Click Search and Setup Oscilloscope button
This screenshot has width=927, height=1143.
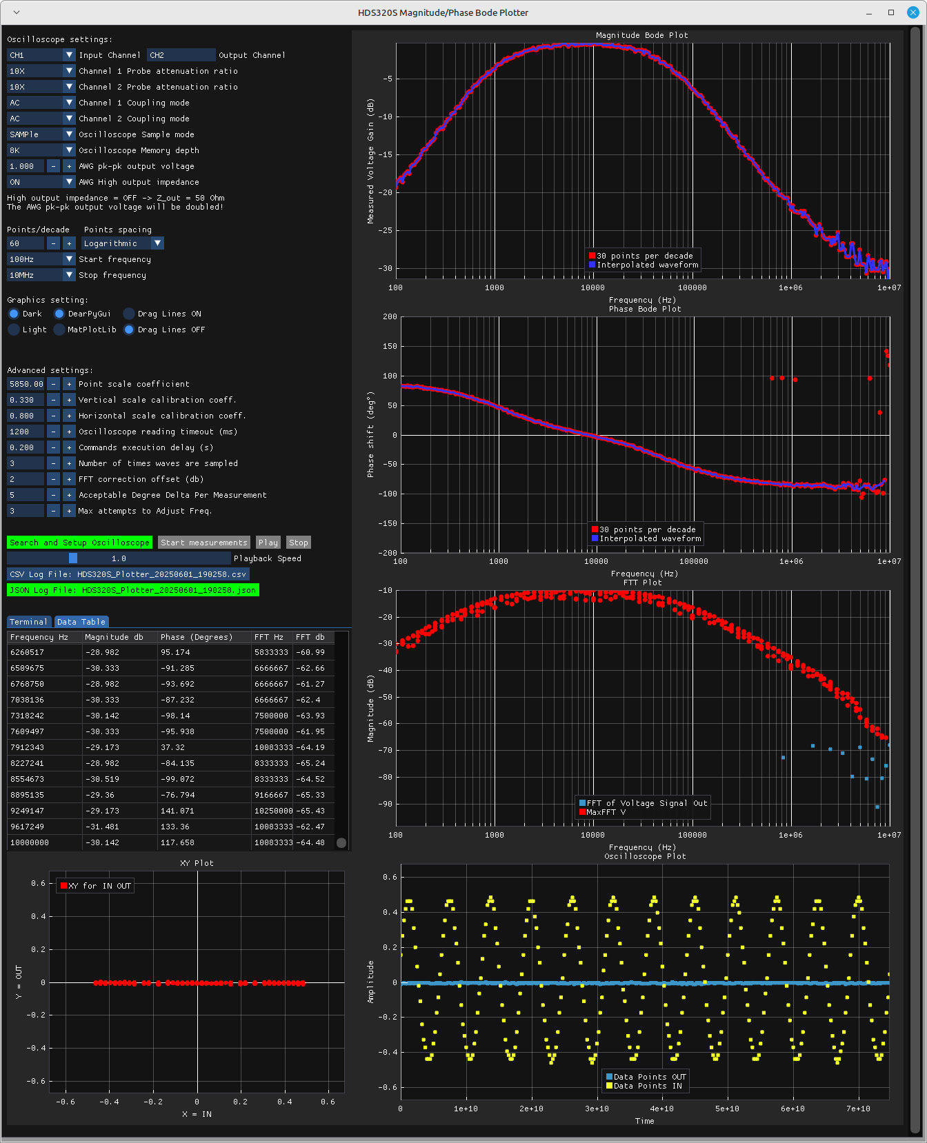click(x=79, y=543)
